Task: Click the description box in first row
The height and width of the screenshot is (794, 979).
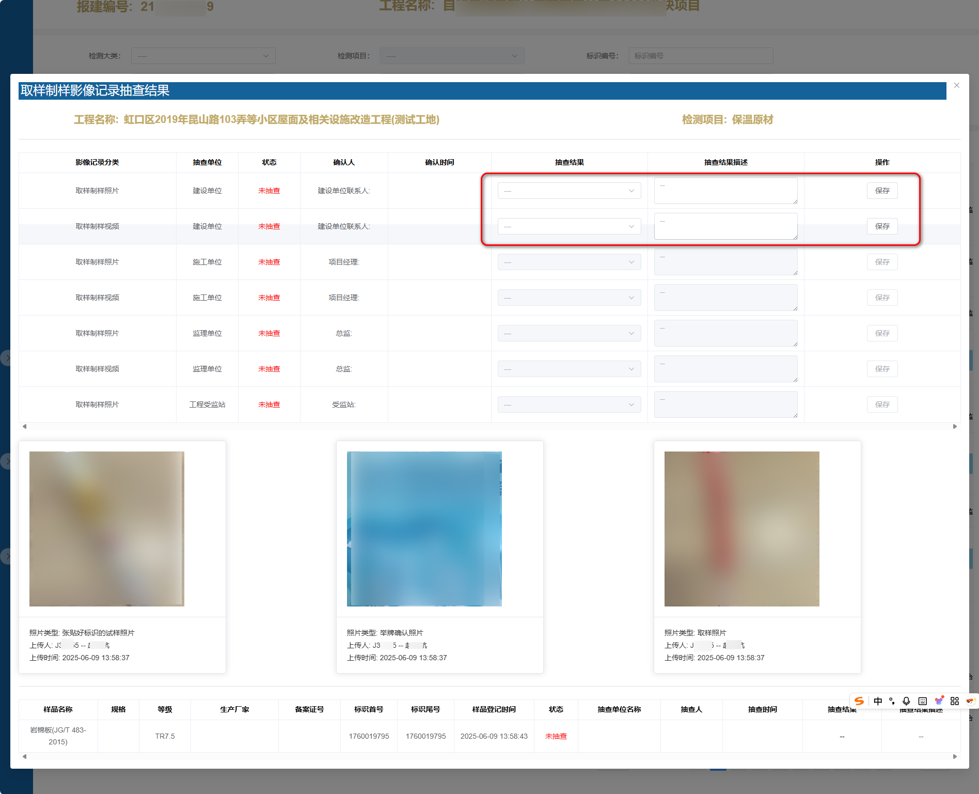Action: (x=725, y=191)
